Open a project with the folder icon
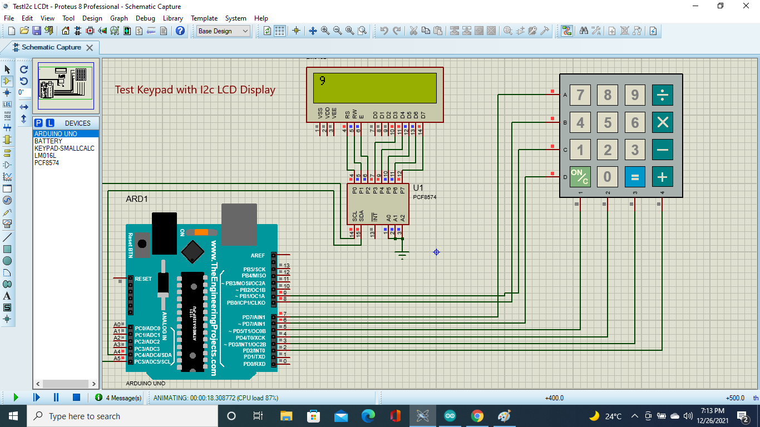760x427 pixels. click(24, 31)
